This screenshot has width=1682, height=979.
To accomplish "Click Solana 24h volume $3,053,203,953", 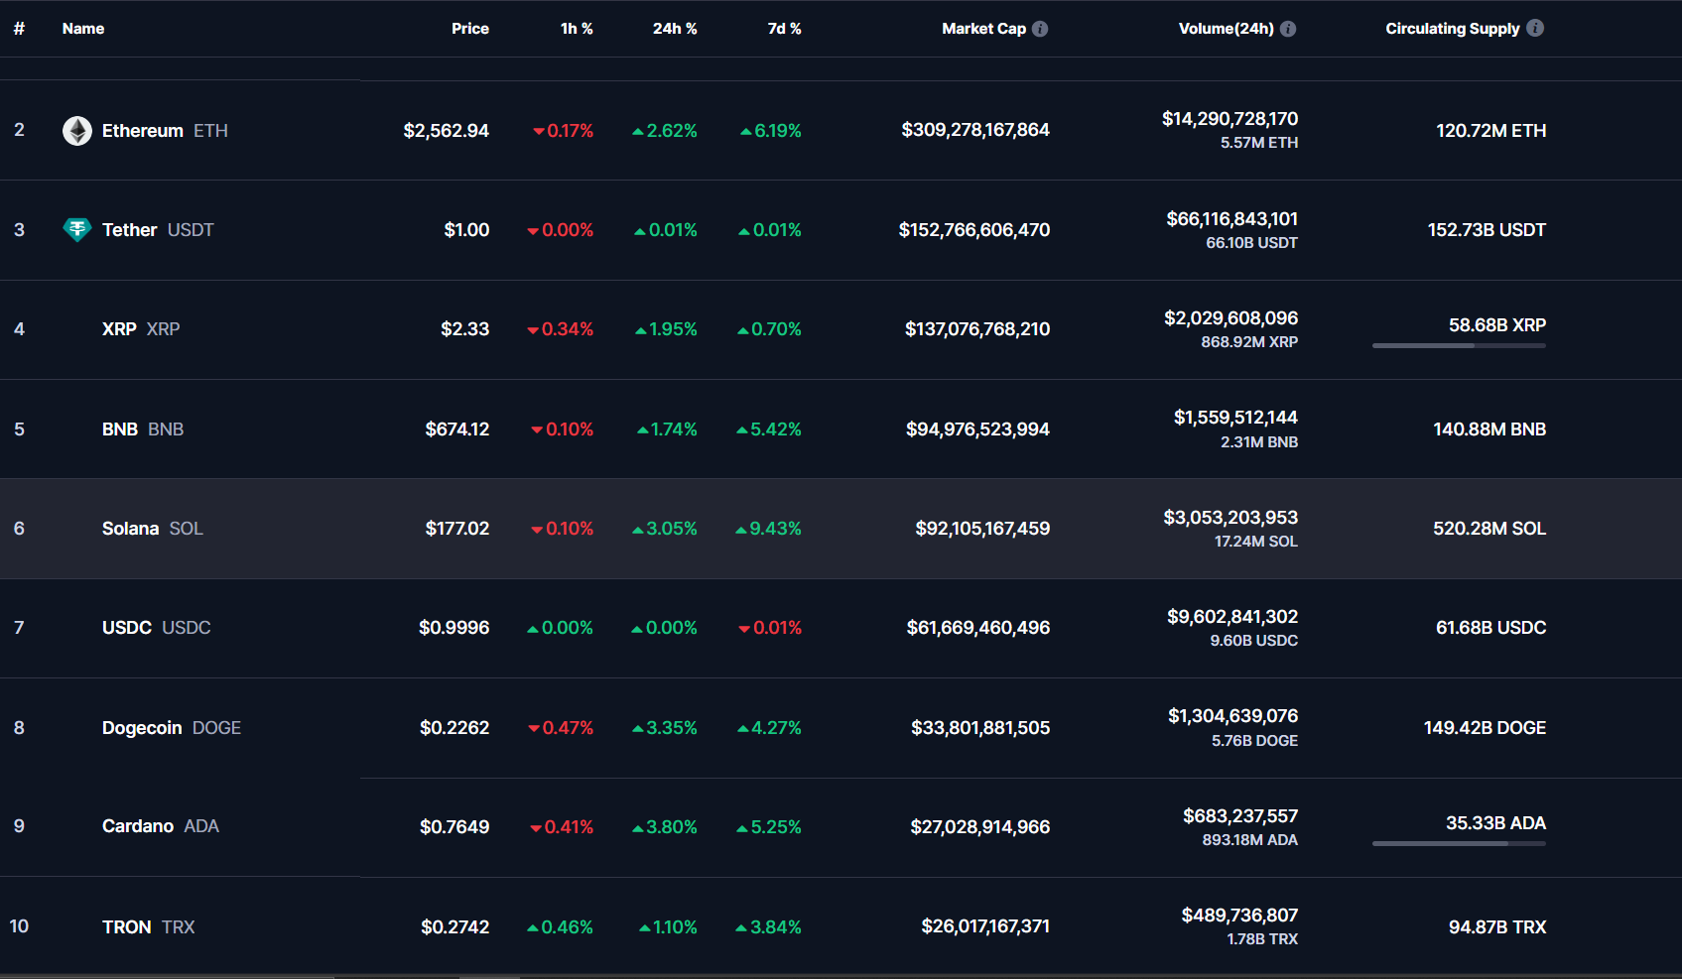I will 1230,518.
